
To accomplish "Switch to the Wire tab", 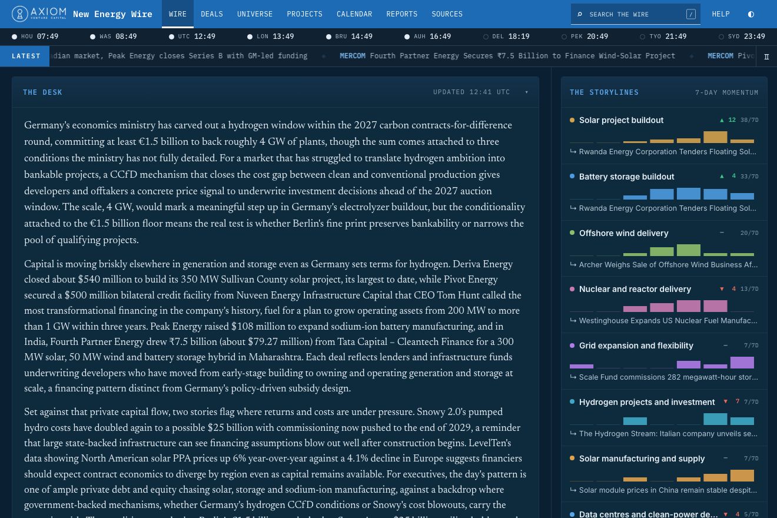I will [x=178, y=14].
